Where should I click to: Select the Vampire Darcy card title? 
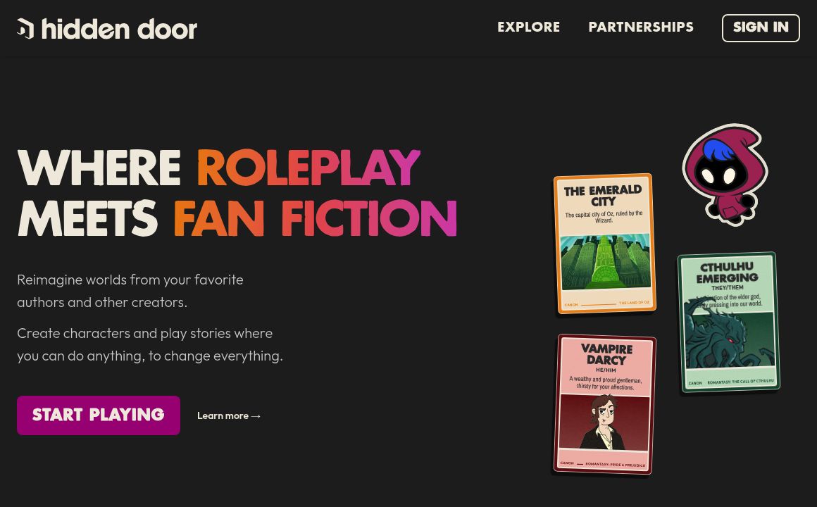pos(606,354)
